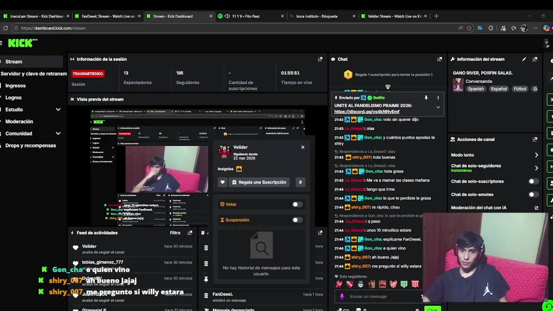Click the heart icon in Veiider's user card

[x=222, y=182]
